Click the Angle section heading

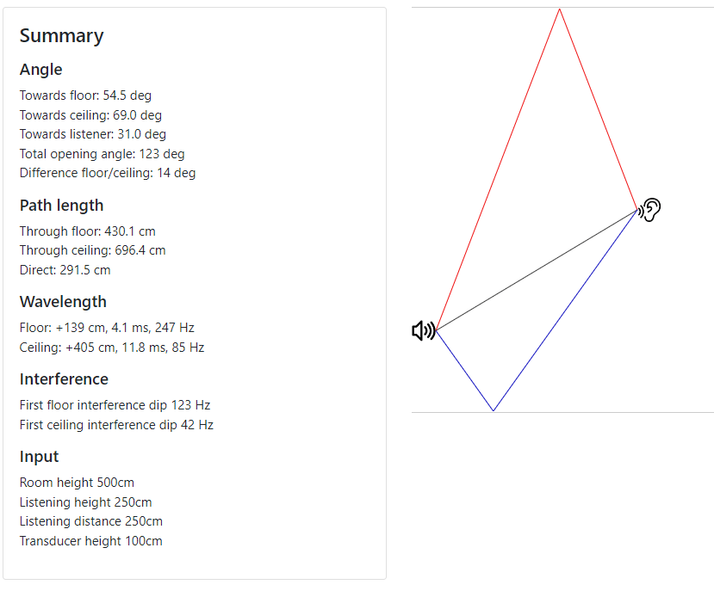[x=41, y=70]
